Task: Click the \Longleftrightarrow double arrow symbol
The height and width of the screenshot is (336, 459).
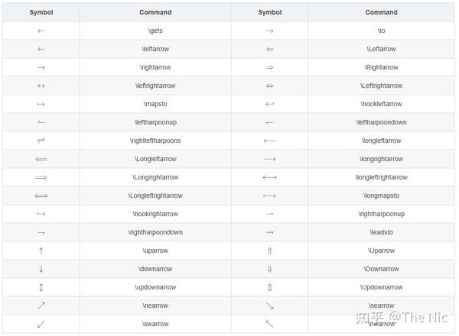Action: (41, 195)
